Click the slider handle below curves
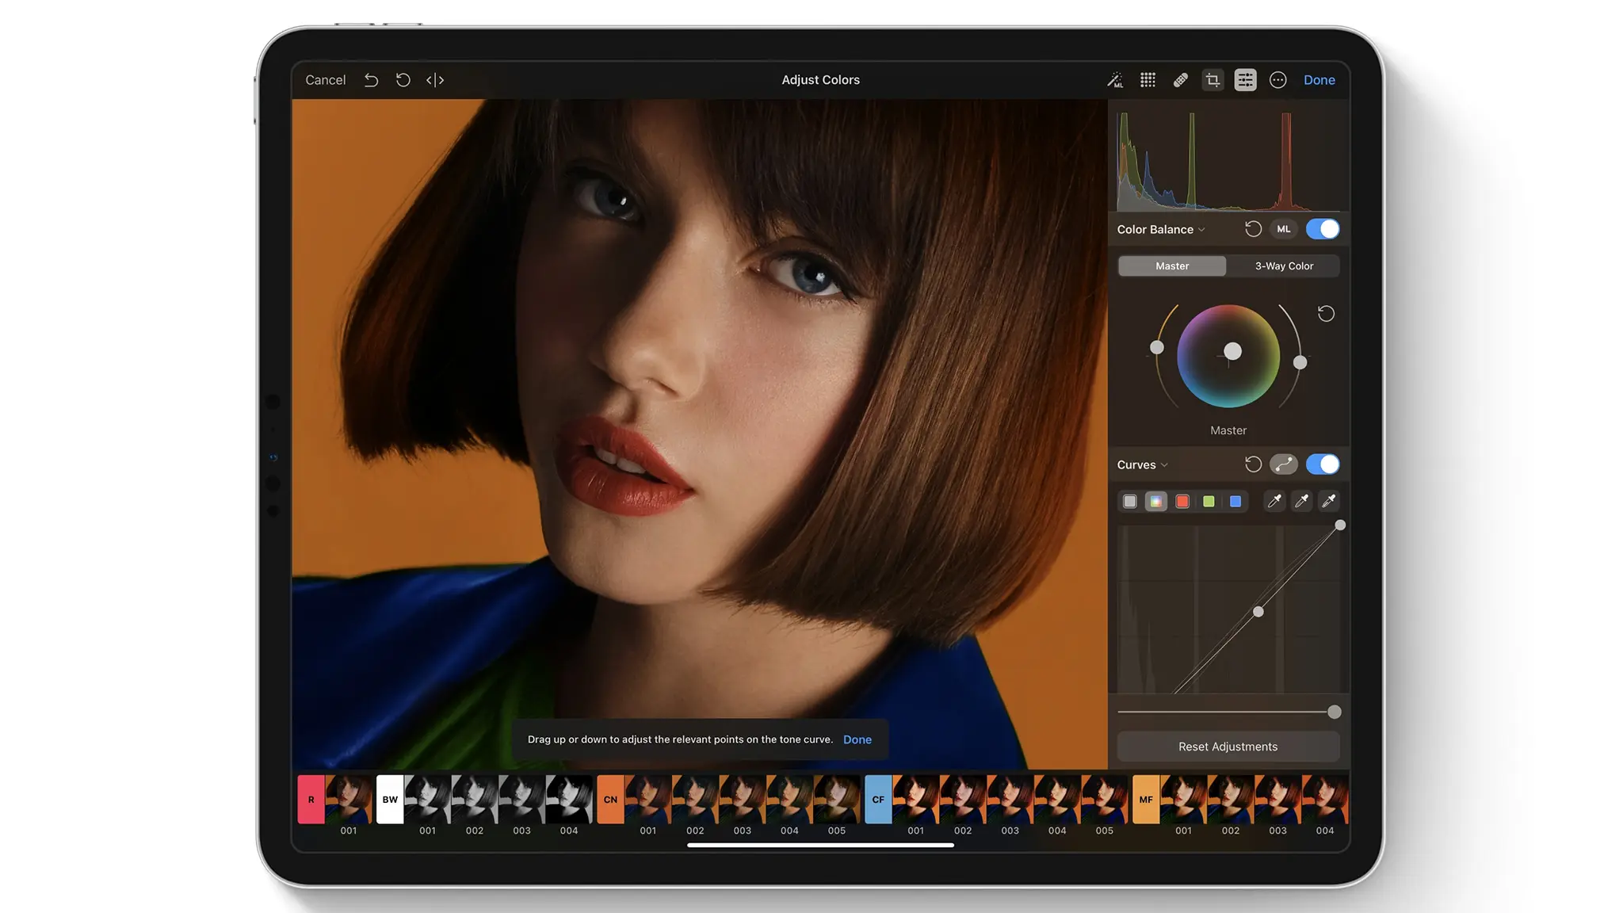 (x=1335, y=712)
